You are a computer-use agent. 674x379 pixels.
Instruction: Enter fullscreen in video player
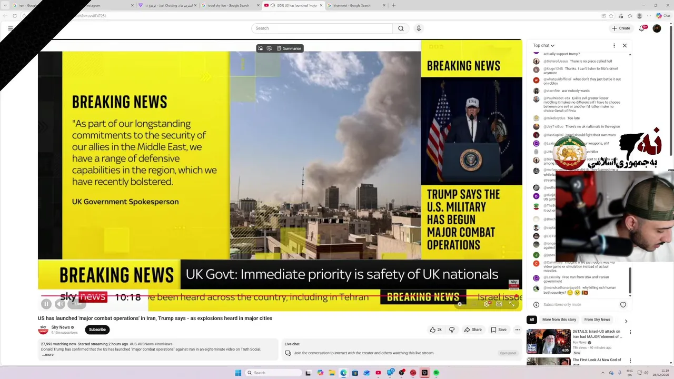512,304
